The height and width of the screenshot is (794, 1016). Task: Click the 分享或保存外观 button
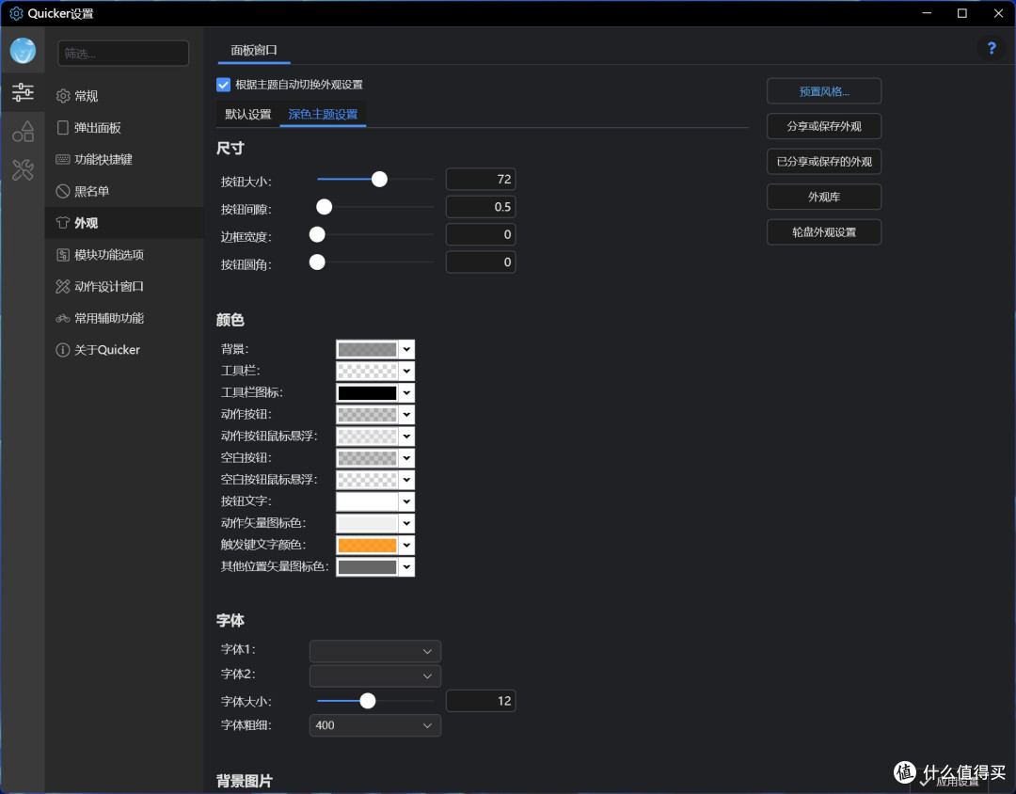[x=824, y=126]
